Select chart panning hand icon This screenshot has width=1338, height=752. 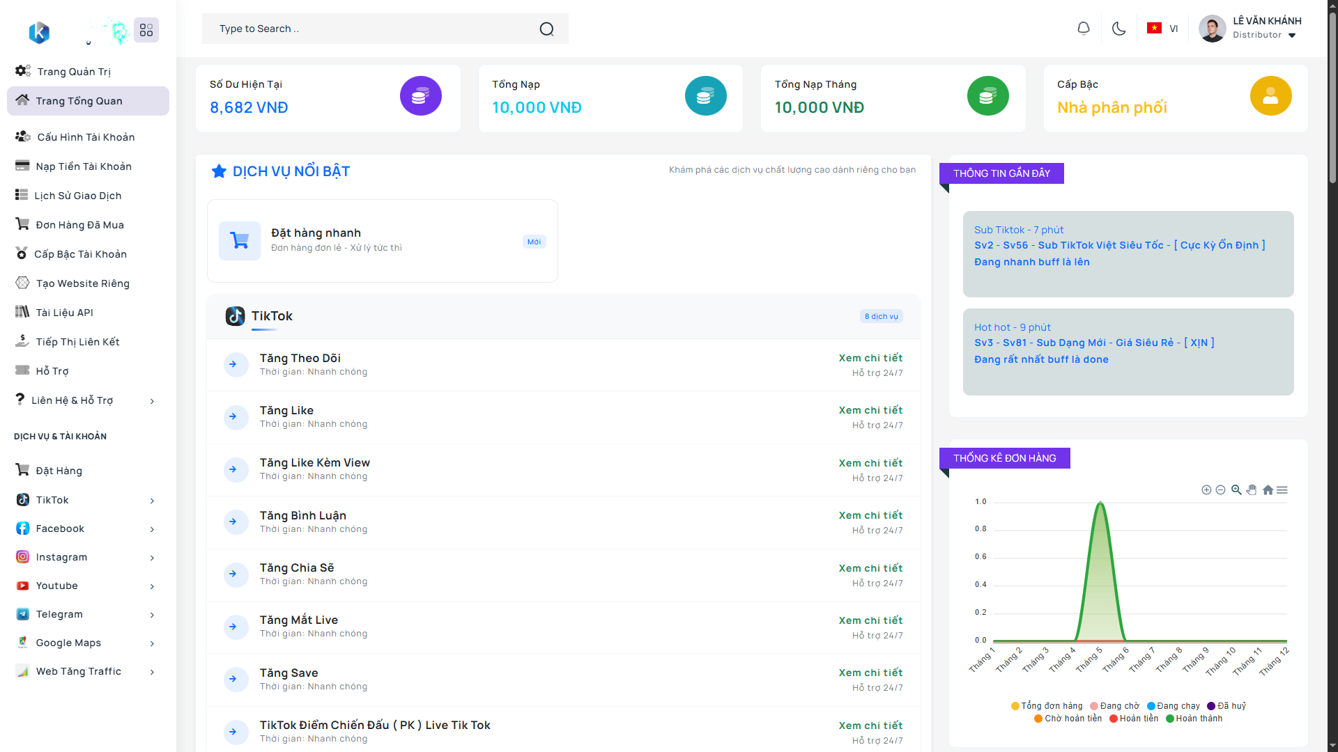coord(1252,490)
